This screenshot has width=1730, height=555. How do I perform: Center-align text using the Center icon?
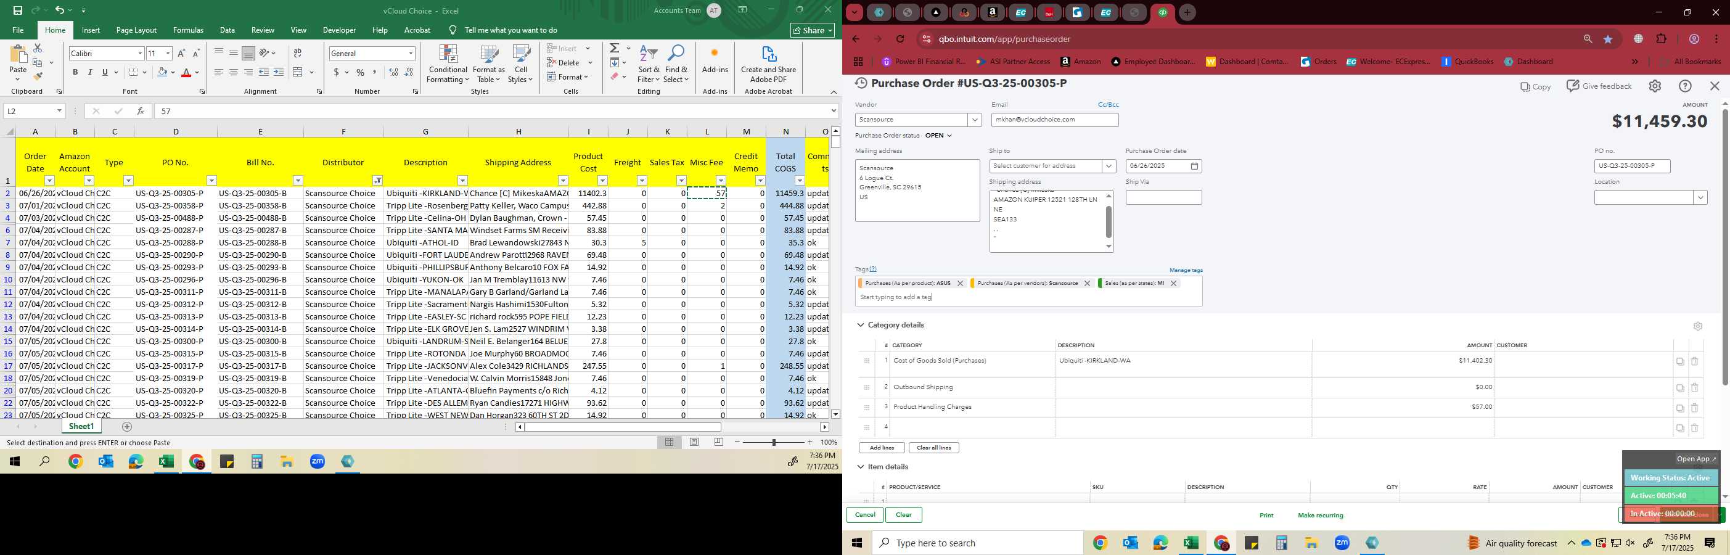[233, 72]
